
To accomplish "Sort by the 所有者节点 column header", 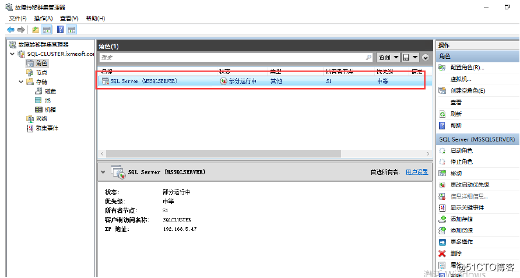I will pyautogui.click(x=339, y=71).
